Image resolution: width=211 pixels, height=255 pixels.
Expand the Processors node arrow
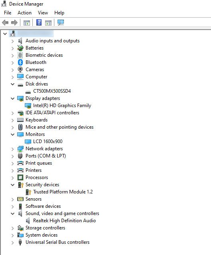(13, 178)
